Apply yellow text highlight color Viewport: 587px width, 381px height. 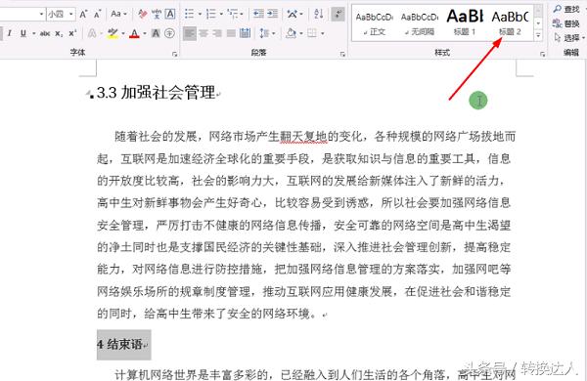tap(112, 33)
